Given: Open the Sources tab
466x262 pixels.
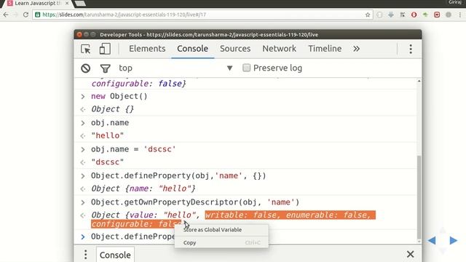Looking at the screenshot, I should point(235,49).
